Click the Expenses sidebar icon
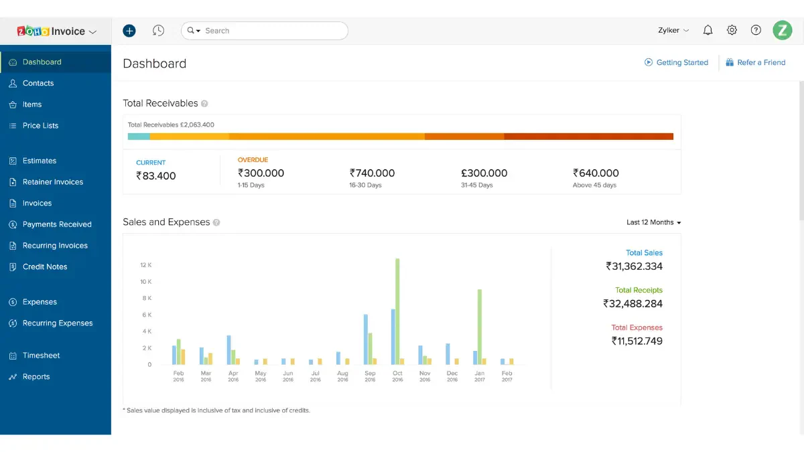Image resolution: width=804 pixels, height=452 pixels. [x=13, y=302]
